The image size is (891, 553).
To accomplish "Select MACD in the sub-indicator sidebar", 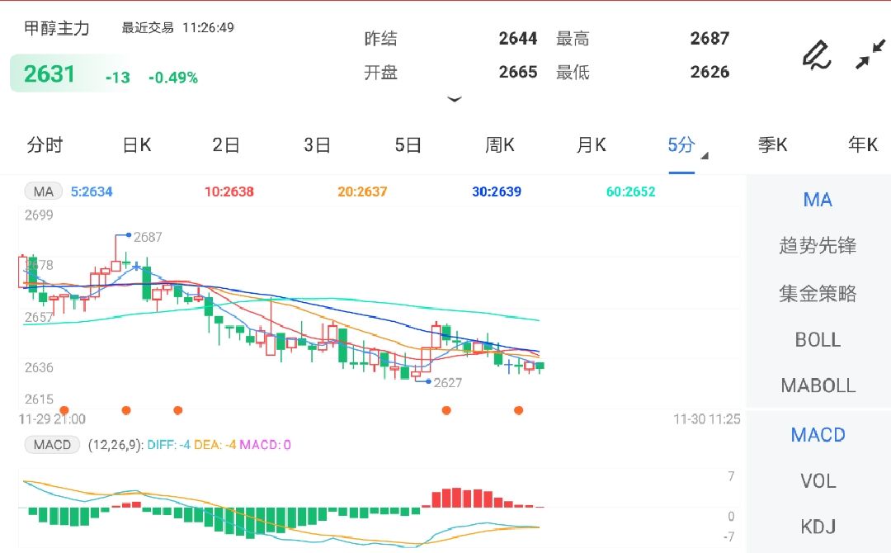I will click(818, 435).
